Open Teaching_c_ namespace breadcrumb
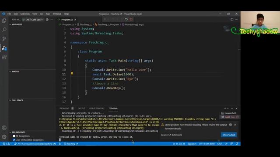Viewport: 280px width, 157px height. click(84, 24)
